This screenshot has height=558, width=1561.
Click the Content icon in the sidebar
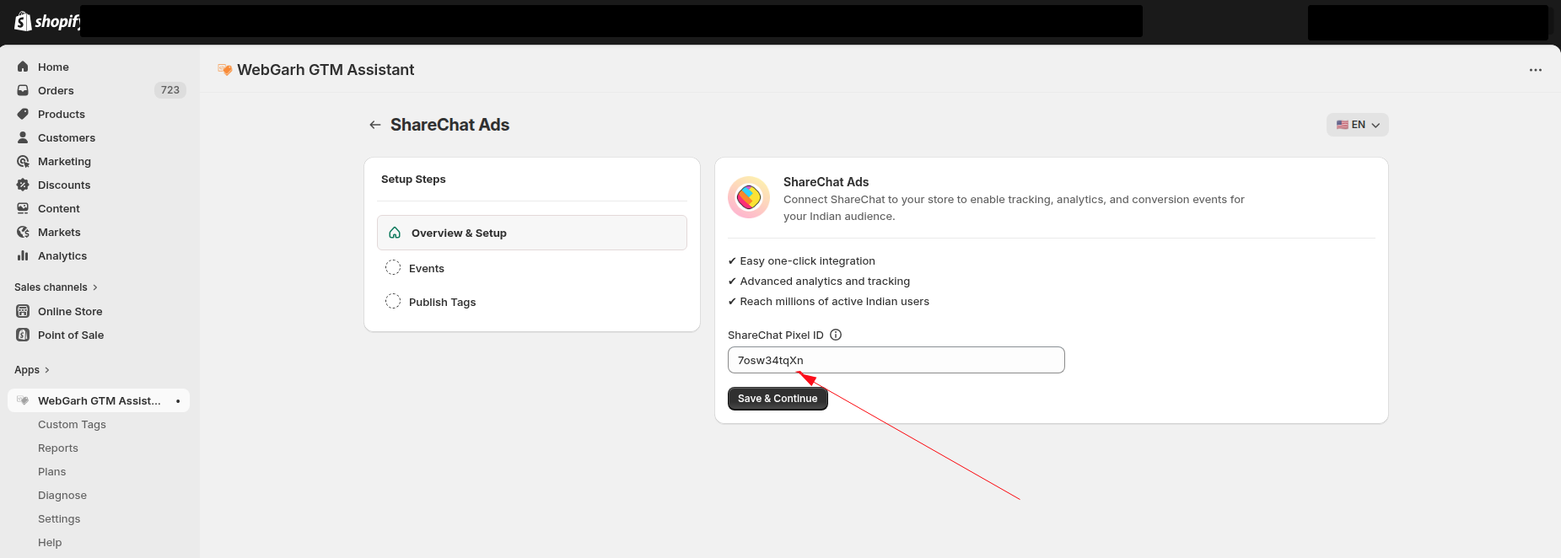(x=23, y=208)
